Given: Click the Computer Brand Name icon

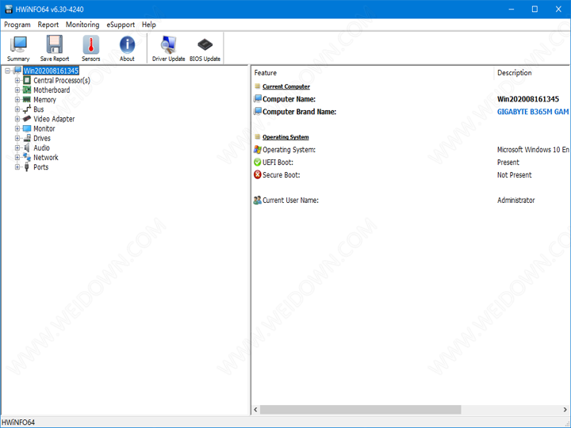Looking at the screenshot, I should click(258, 111).
